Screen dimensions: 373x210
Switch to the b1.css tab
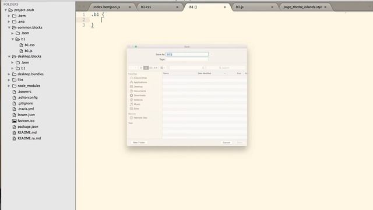(146, 7)
